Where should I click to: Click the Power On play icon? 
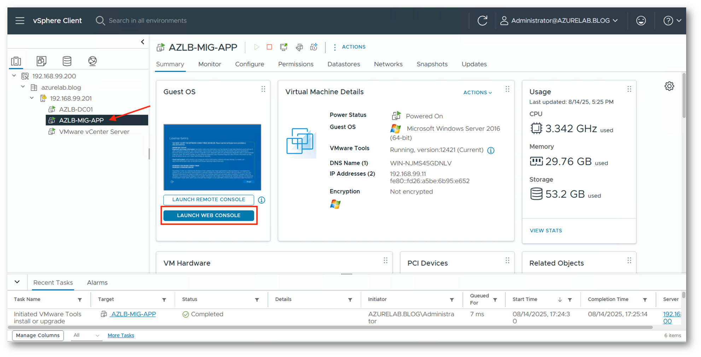pyautogui.click(x=257, y=47)
